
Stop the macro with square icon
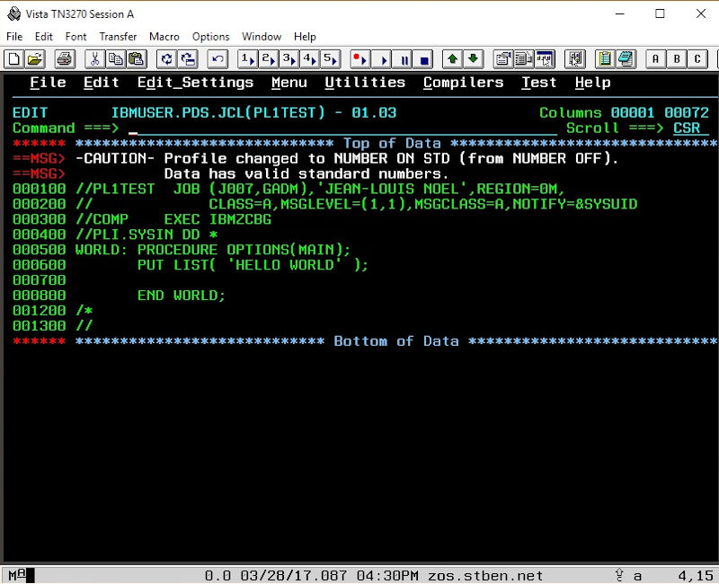click(423, 59)
